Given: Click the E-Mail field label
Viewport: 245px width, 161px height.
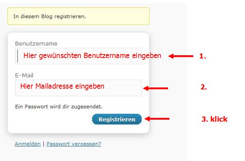Looking at the screenshot, I should (x=24, y=75).
